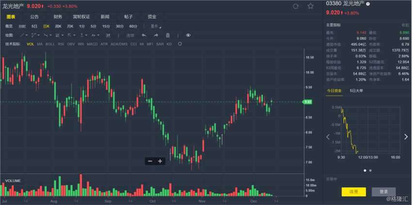The width and height of the screenshot is (412, 205).
Task: Switch to the 财务 tab
Action: click(x=58, y=16)
